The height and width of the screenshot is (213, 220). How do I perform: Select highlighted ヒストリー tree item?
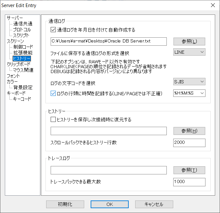pos(22,59)
